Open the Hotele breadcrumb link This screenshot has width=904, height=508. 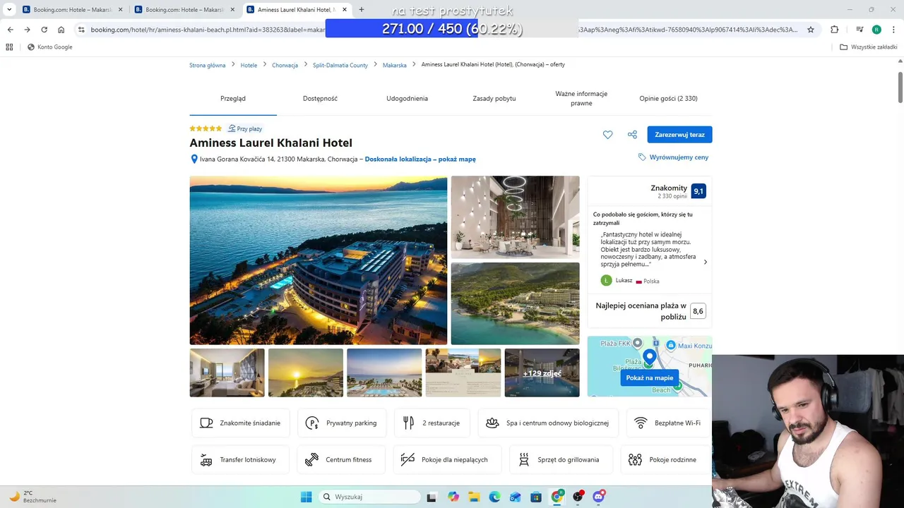[x=249, y=65]
